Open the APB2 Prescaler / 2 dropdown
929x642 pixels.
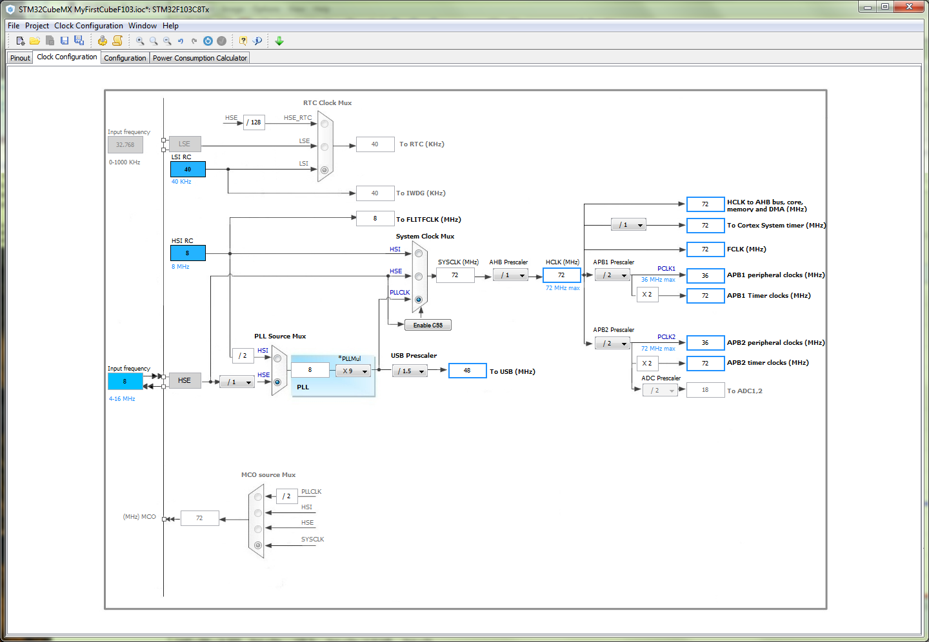pyautogui.click(x=612, y=344)
